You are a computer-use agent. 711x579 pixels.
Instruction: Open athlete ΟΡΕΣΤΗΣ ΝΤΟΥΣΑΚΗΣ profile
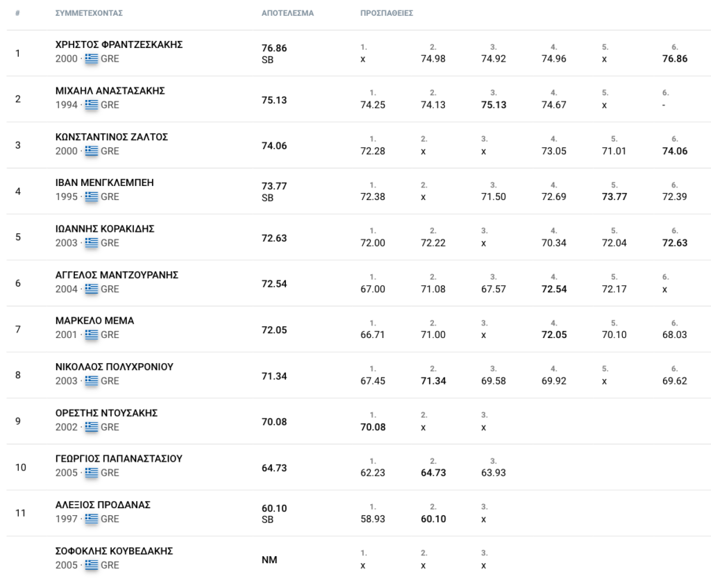point(106,413)
